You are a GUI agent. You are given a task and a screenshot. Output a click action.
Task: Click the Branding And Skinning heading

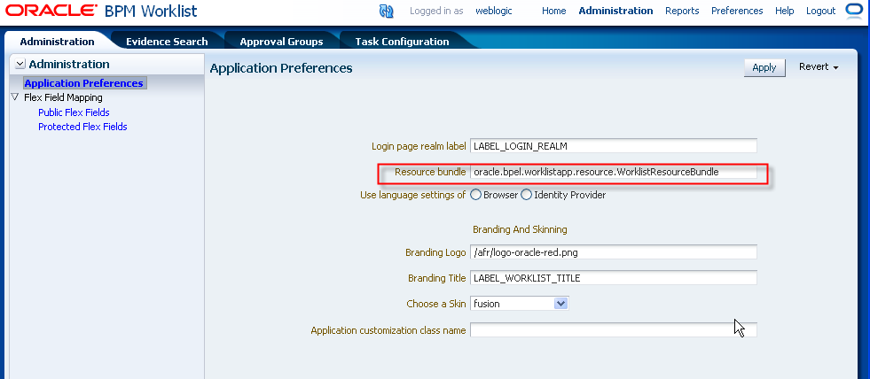(x=520, y=229)
